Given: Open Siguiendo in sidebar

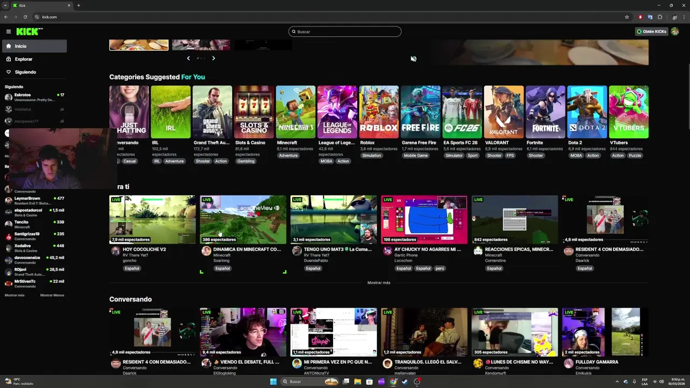Looking at the screenshot, I should (x=34, y=72).
